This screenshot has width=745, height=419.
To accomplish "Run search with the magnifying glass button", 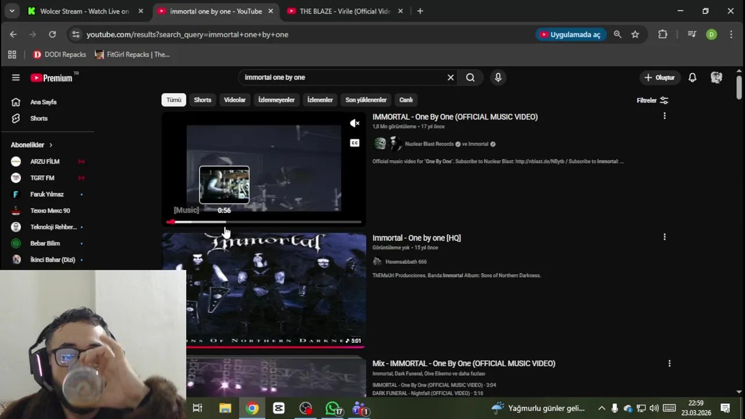I will pyautogui.click(x=470, y=77).
